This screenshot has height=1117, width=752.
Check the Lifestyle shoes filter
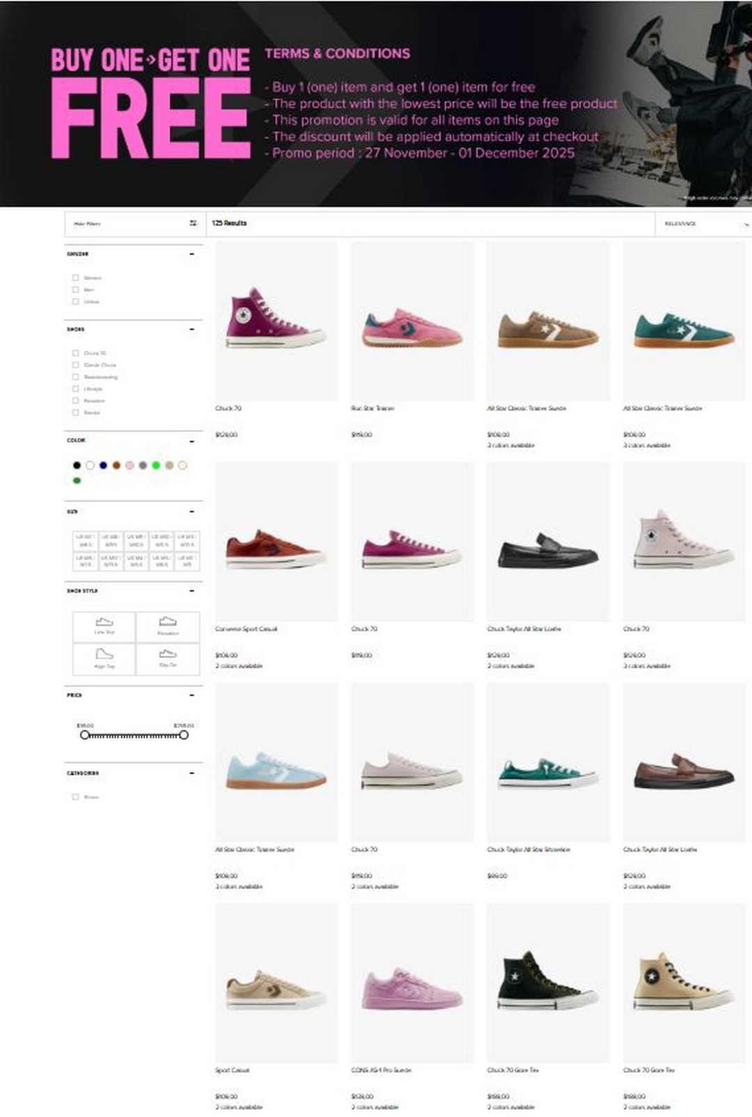click(x=75, y=388)
